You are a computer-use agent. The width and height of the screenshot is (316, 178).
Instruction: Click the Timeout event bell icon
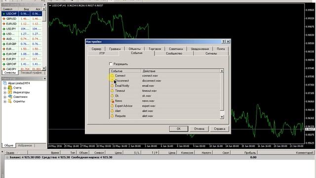pyautogui.click(x=112, y=91)
